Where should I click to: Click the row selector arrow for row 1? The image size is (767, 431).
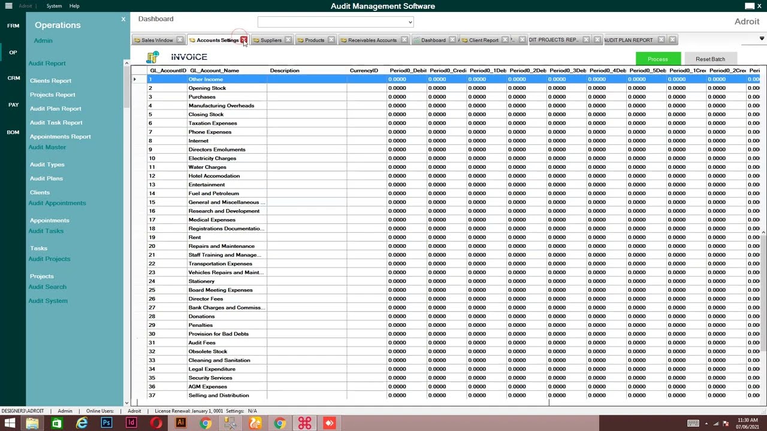[135, 79]
